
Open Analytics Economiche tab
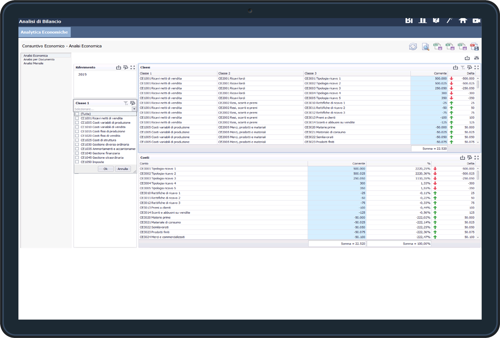[44, 32]
